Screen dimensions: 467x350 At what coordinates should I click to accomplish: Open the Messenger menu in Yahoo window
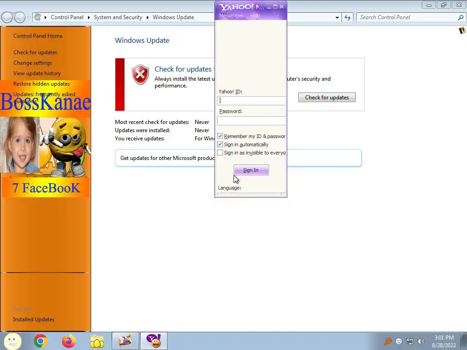231,15
